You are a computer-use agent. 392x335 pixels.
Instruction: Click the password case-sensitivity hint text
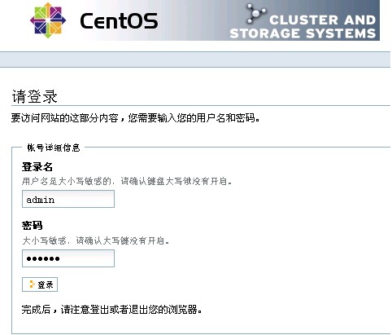point(95,240)
